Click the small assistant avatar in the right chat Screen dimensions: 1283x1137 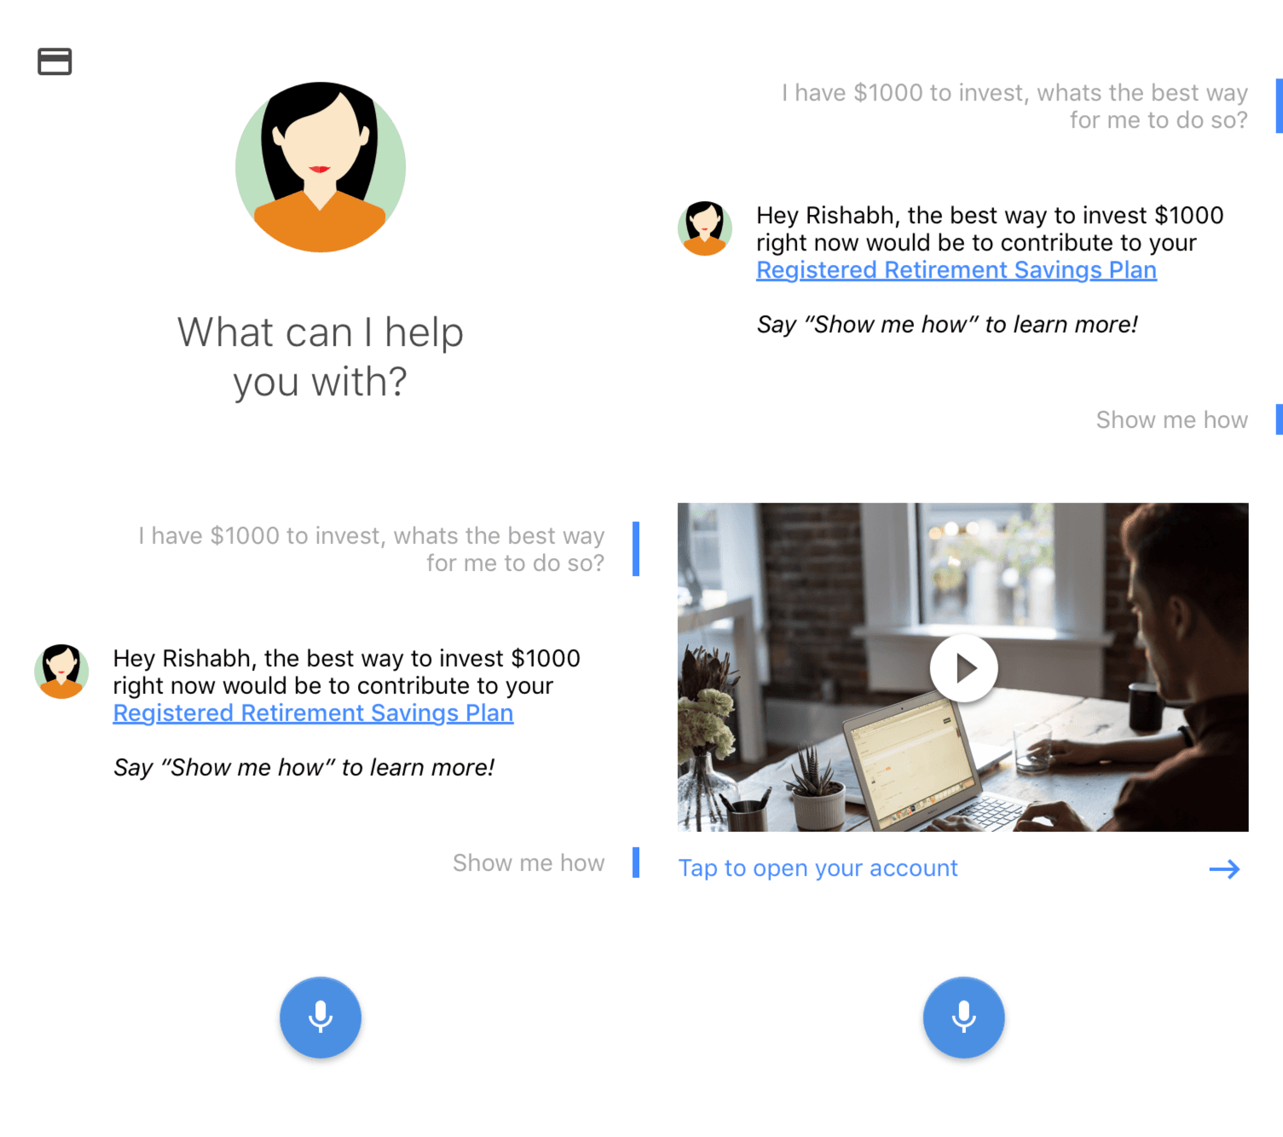[705, 228]
